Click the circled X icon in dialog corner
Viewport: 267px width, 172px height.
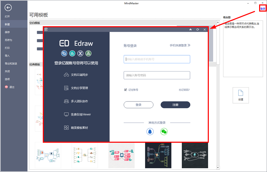[x=46, y=29]
